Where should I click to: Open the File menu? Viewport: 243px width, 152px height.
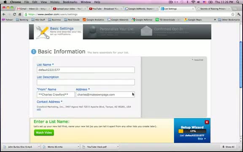pyautogui.click(x=27, y=2)
